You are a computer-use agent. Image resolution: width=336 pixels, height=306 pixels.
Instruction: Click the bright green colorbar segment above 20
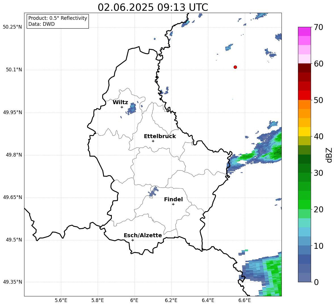(304, 204)
